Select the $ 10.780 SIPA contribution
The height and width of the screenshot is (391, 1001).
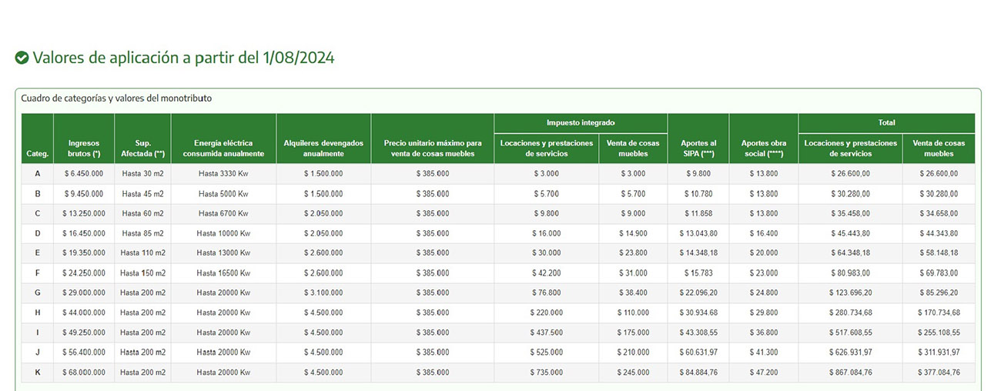698,194
